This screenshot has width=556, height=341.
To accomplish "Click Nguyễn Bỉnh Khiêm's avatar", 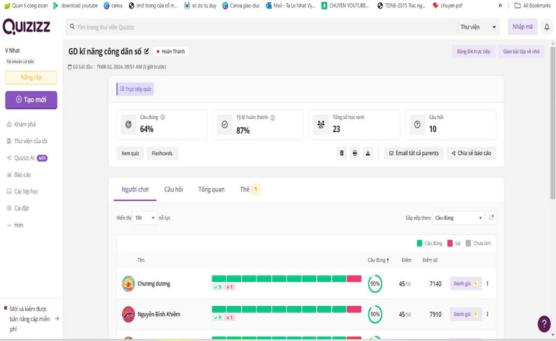I will point(128,314).
